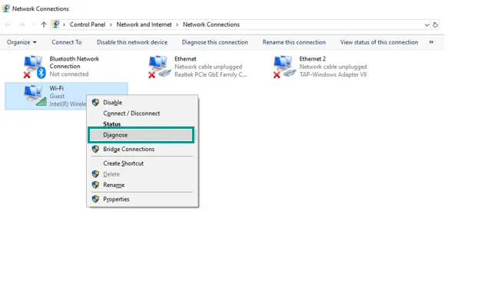Go up one folder level

44,25
